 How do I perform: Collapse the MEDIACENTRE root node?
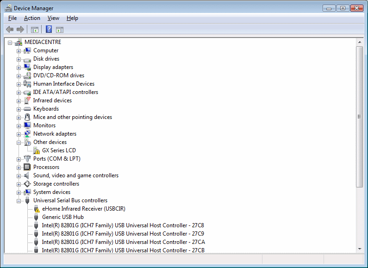coord(10,43)
